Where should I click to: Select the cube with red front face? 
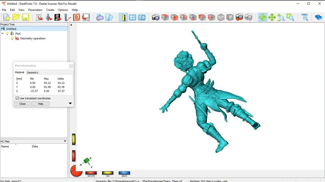(x=174, y=17)
